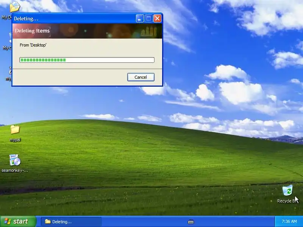Image resolution: width=303 pixels, height=227 pixels.
Task: Minimize the Deleting dialog
Action: click(140, 19)
